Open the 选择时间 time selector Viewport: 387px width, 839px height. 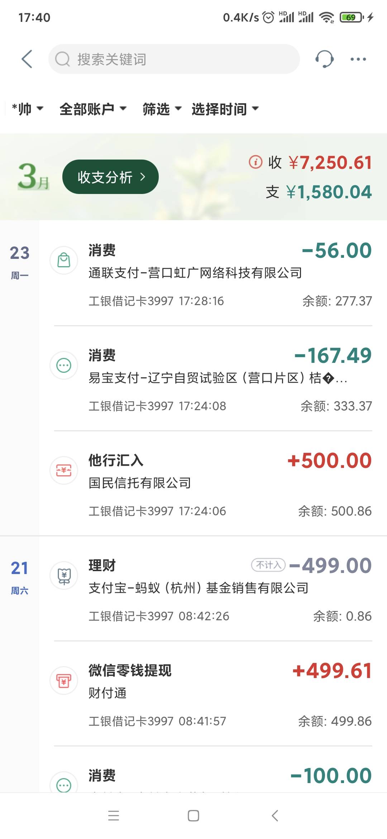225,109
